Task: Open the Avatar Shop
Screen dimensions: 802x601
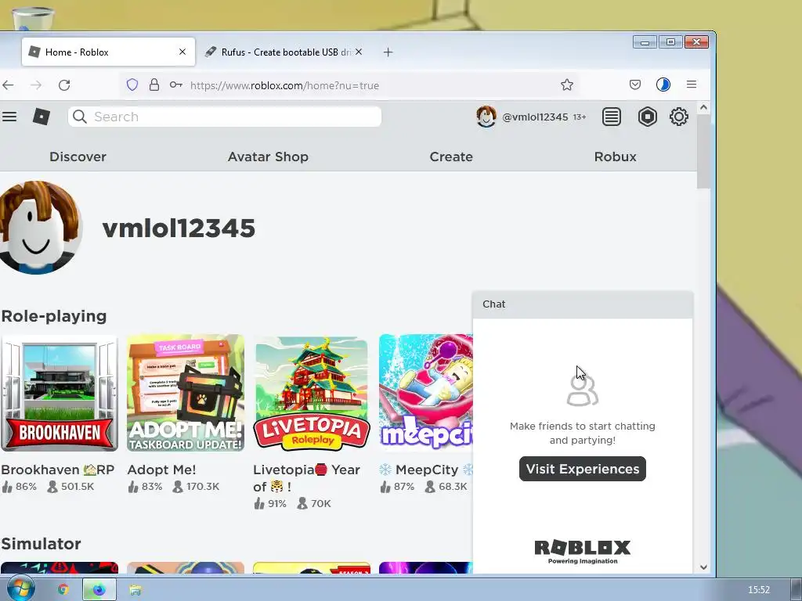Action: coord(268,157)
